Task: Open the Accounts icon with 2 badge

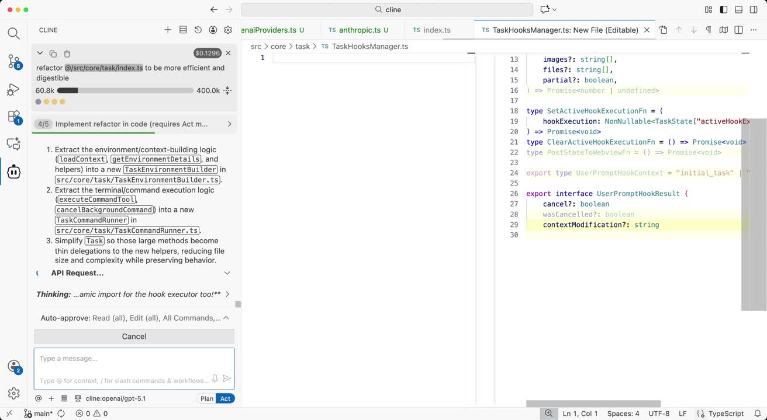Action: pos(13,366)
